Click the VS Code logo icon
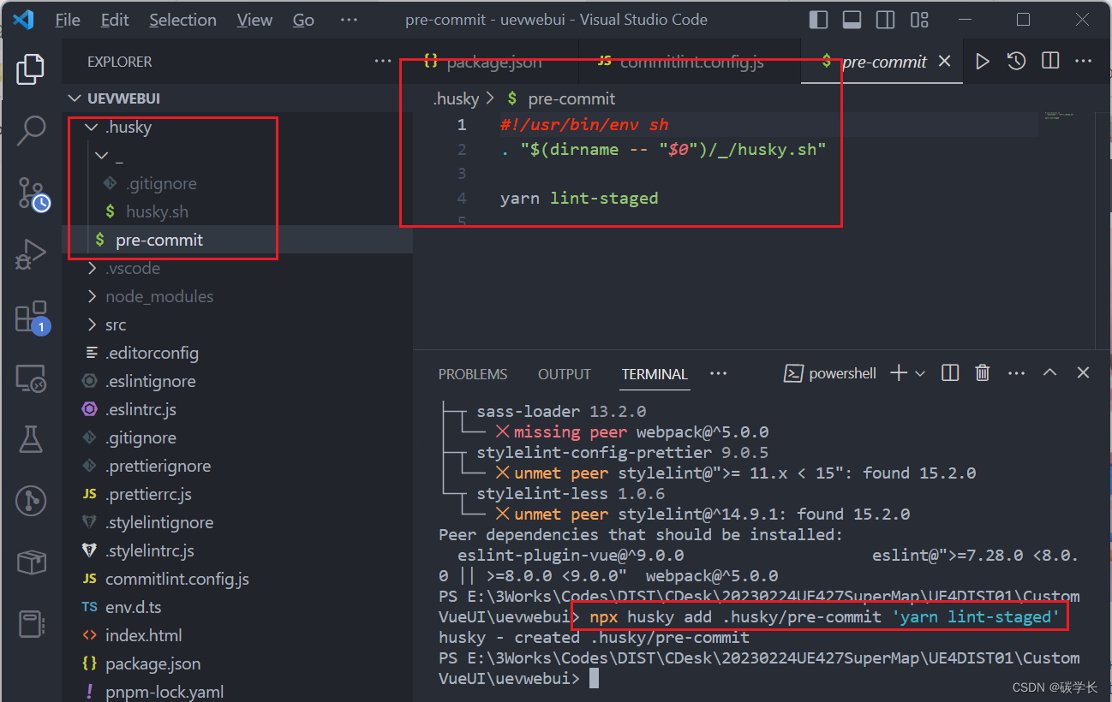The width and height of the screenshot is (1112, 702). point(23,19)
